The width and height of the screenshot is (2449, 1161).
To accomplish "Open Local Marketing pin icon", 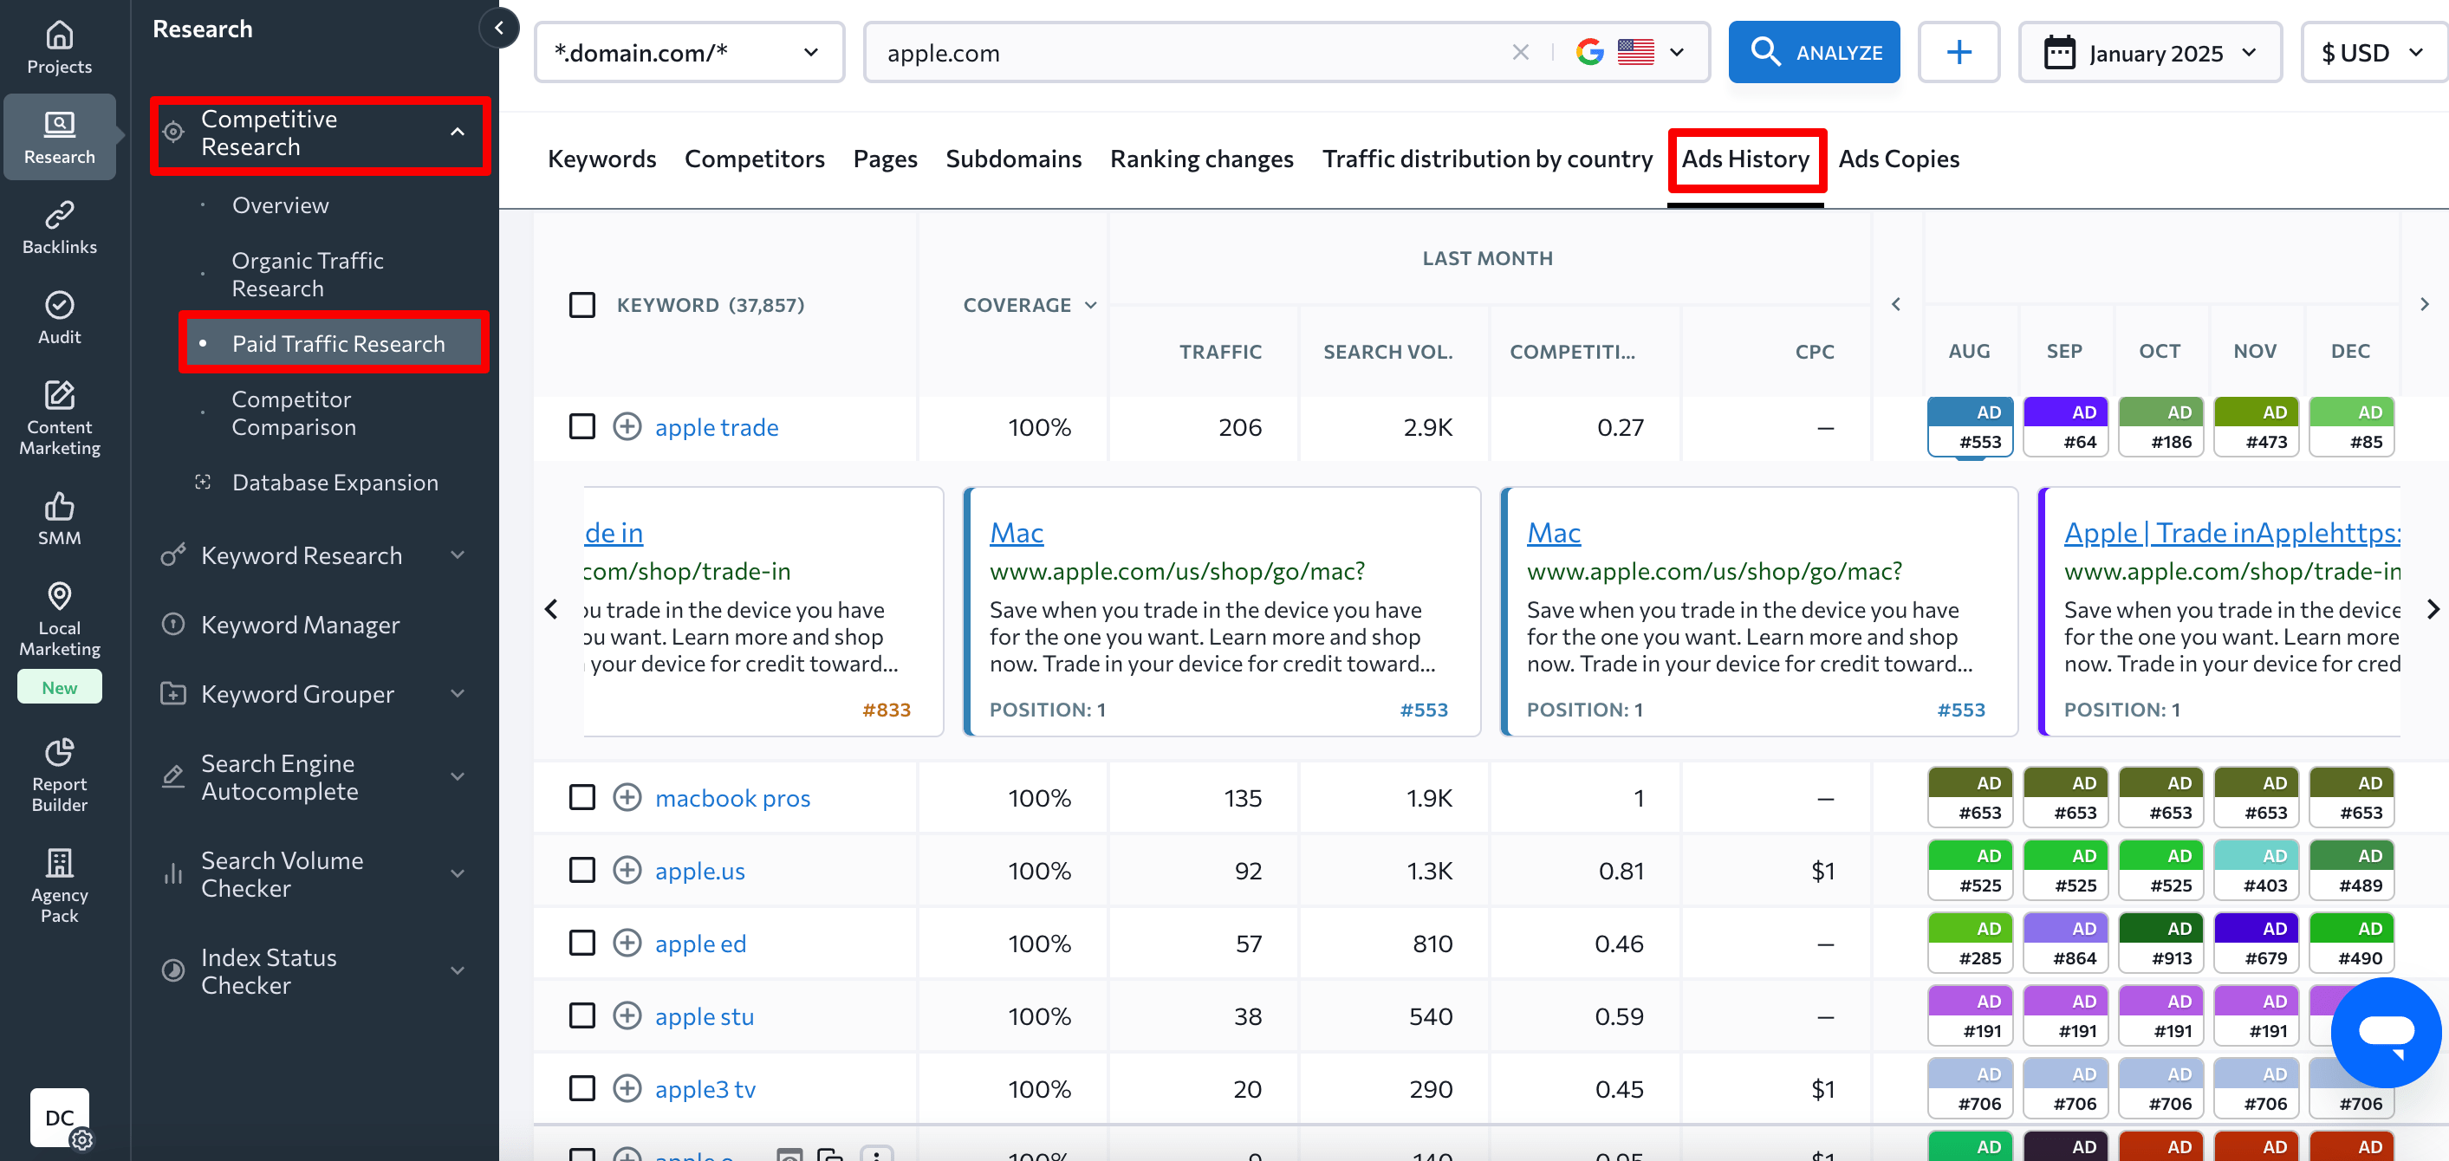I will [x=59, y=596].
